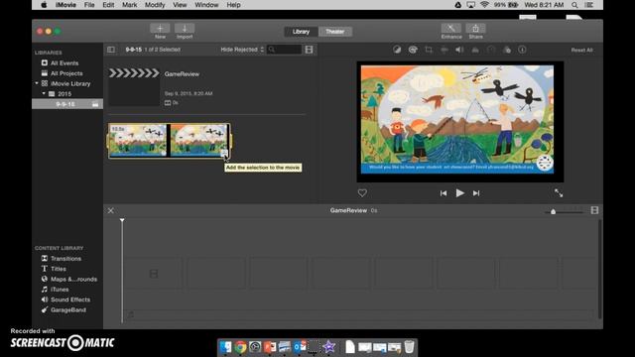This screenshot has width=635, height=357.
Task: Open browser clip appearance filmstrip settings
Action: tap(309, 50)
